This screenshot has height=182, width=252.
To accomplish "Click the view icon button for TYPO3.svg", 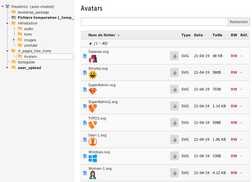I will coord(174,123).
